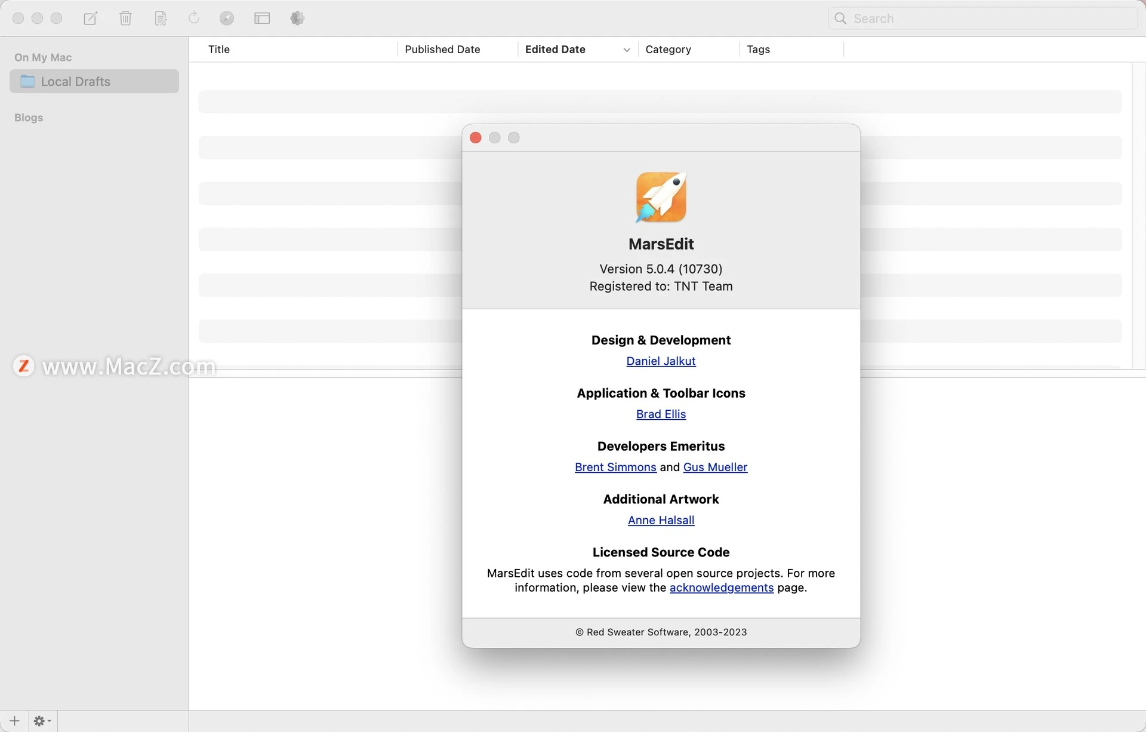Select the Local Drafts folder

pos(94,81)
